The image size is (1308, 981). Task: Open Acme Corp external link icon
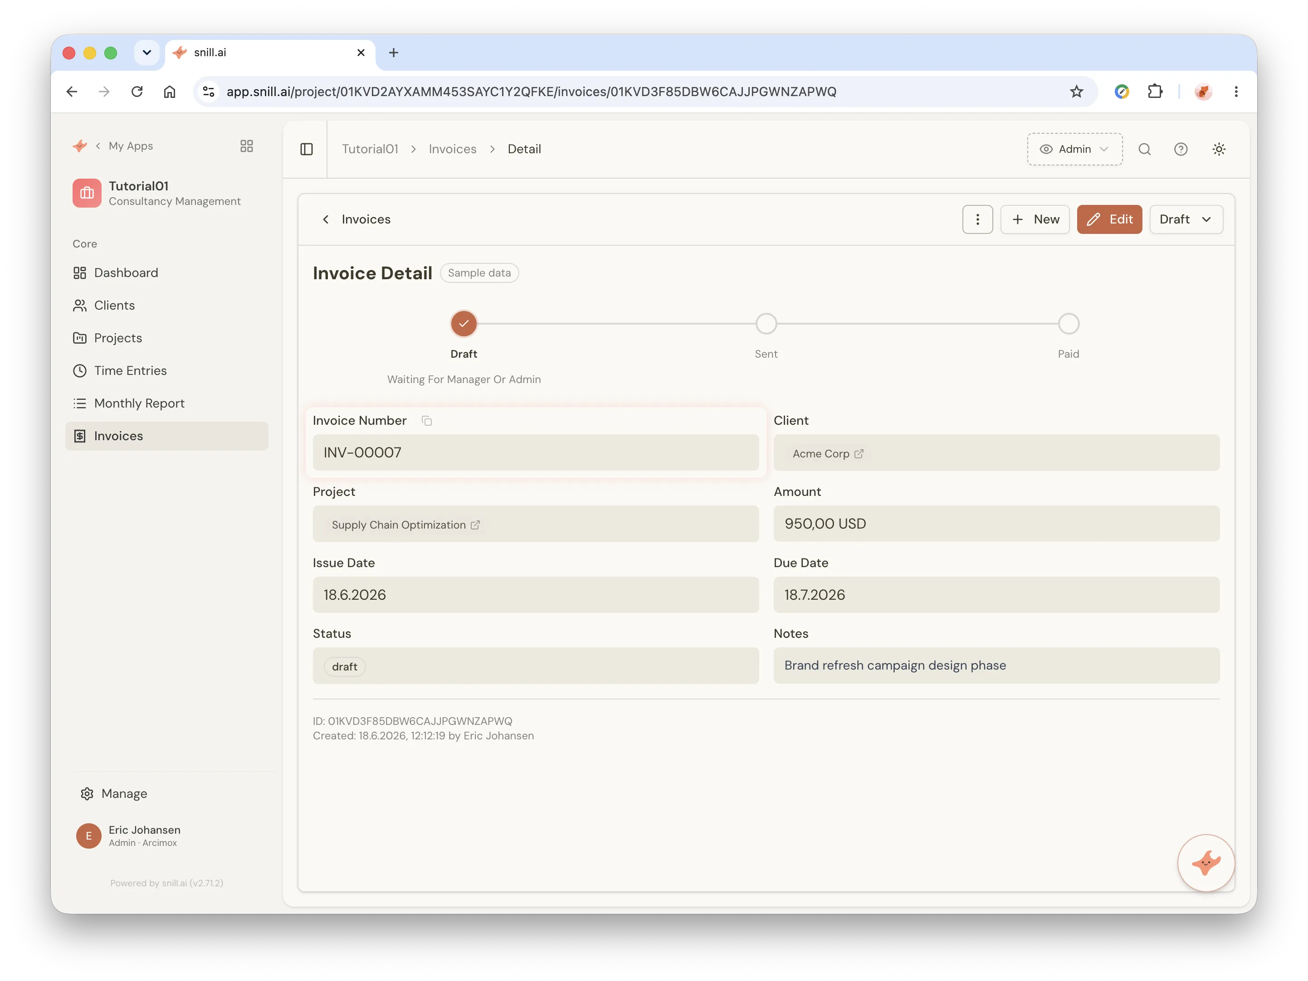point(859,454)
